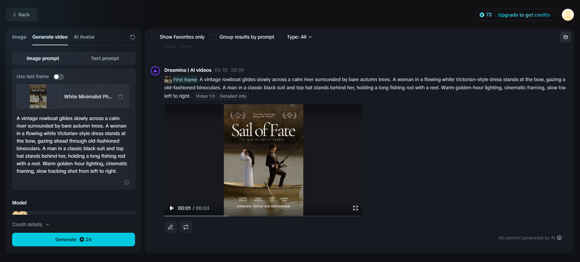Click the Dreamina | AI videos title
The image size is (580, 262).
click(x=188, y=70)
